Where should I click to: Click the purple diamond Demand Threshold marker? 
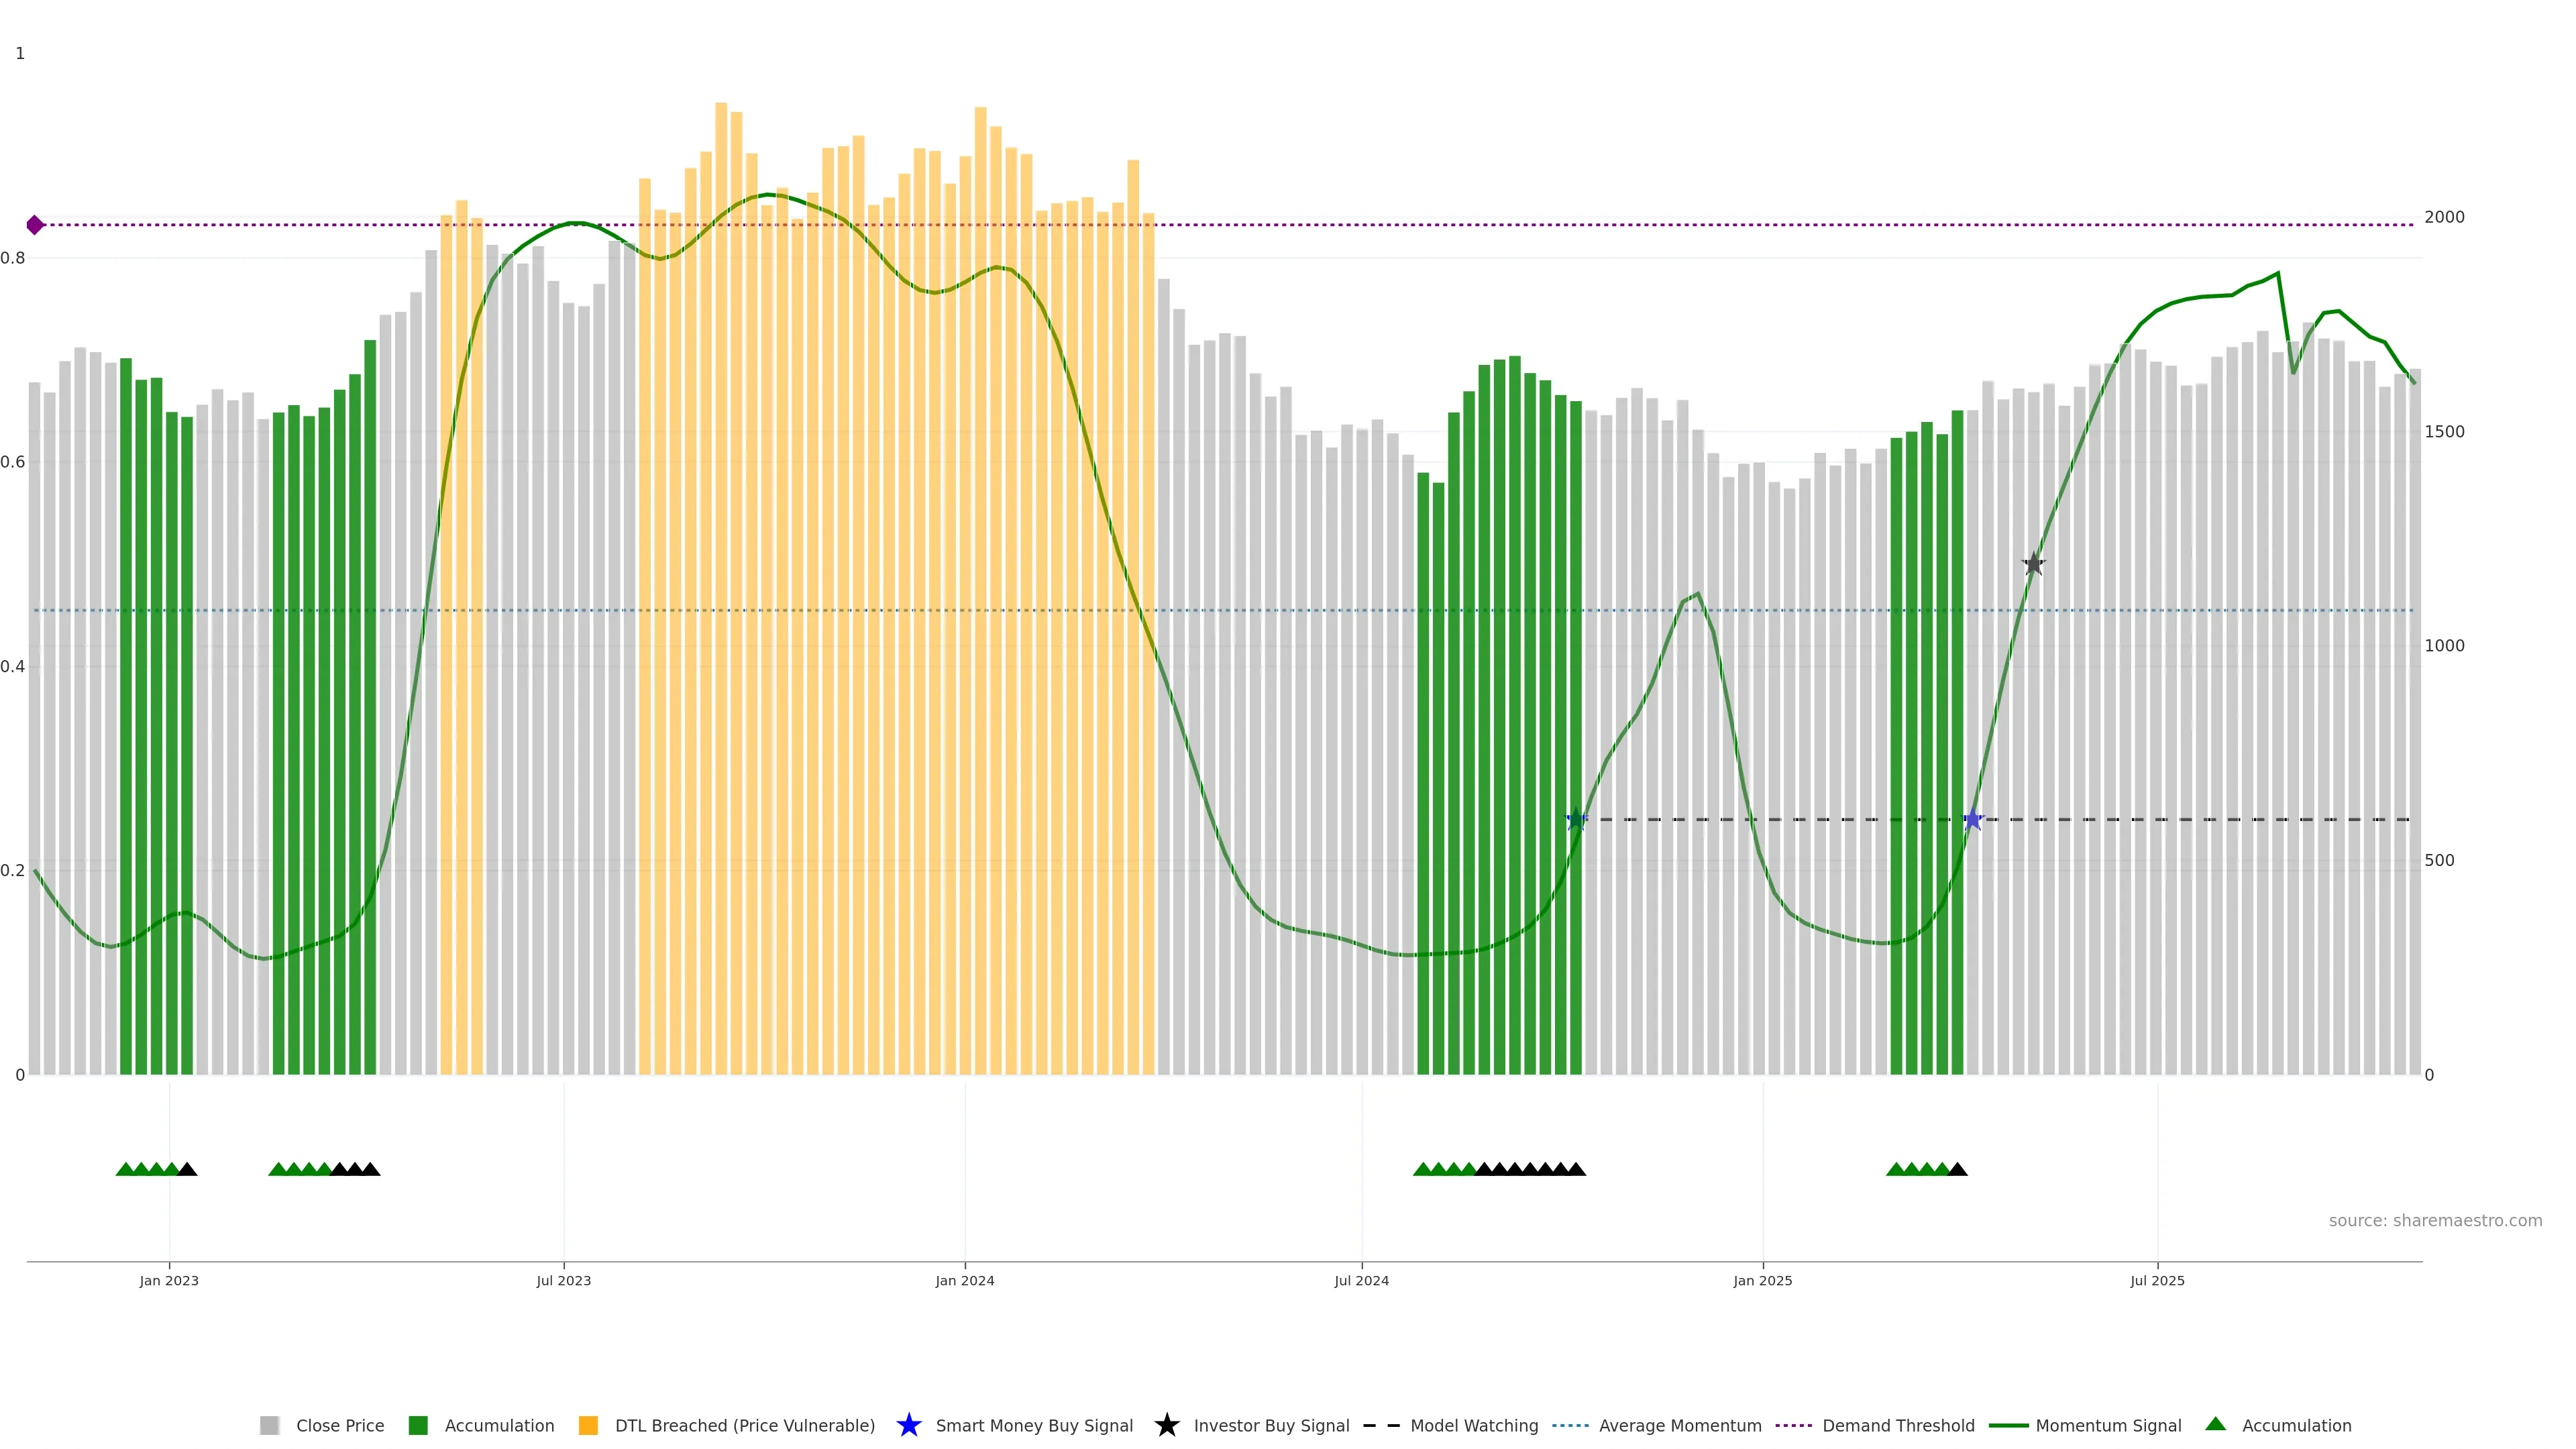click(35, 225)
